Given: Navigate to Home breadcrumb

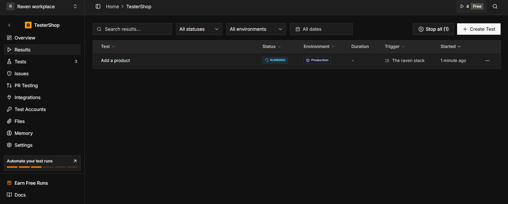Looking at the screenshot, I should pyautogui.click(x=112, y=7).
